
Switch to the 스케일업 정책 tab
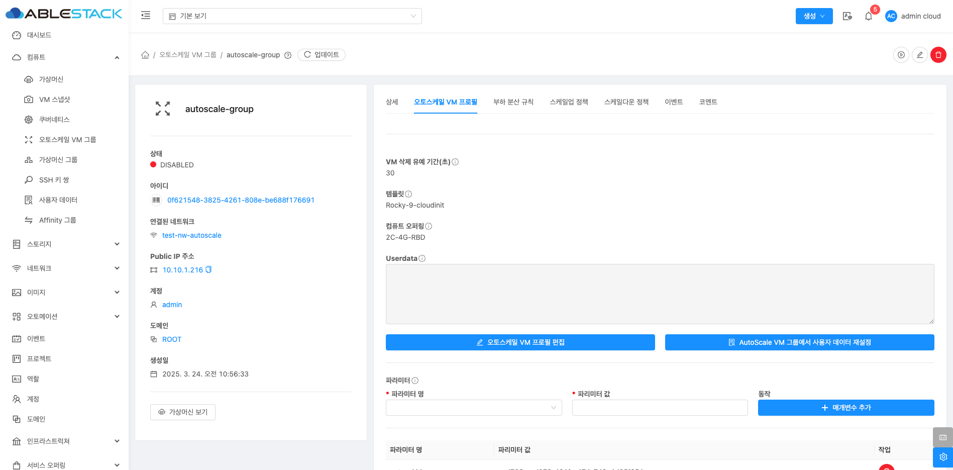point(569,102)
